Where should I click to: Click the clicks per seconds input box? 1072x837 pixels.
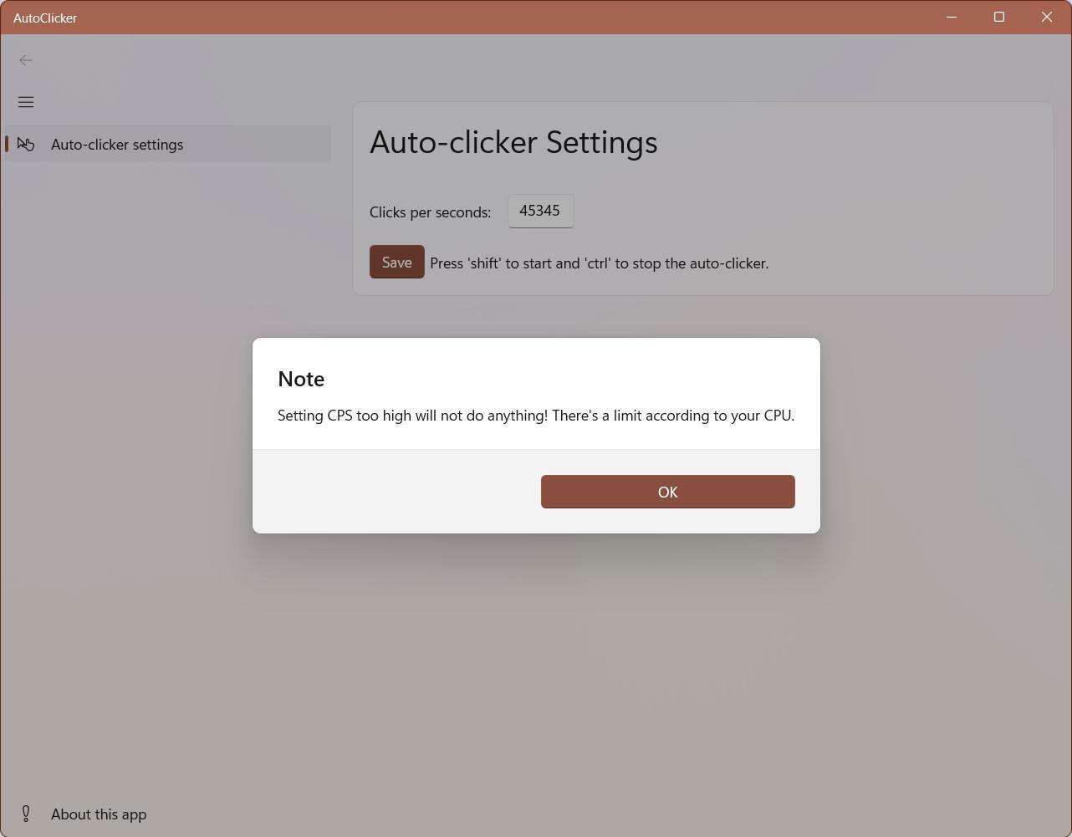click(x=540, y=211)
